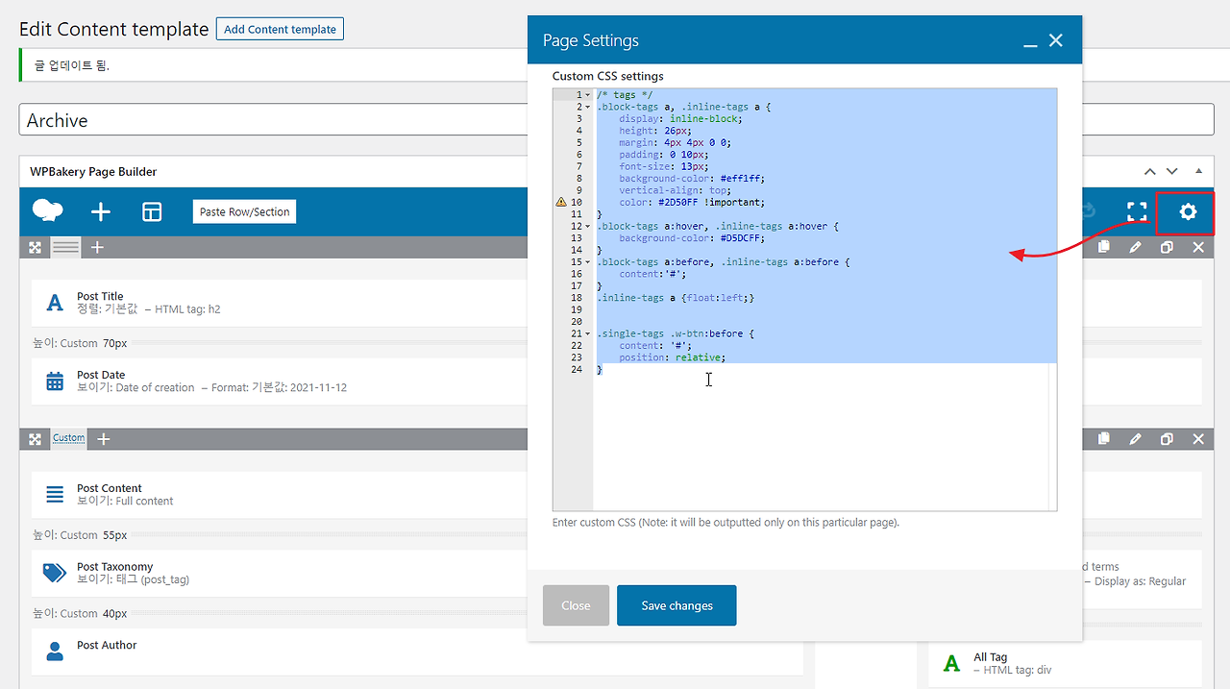This screenshot has height=689, width=1230.
Task: Click the Post Date calendar icon
Action: point(55,381)
